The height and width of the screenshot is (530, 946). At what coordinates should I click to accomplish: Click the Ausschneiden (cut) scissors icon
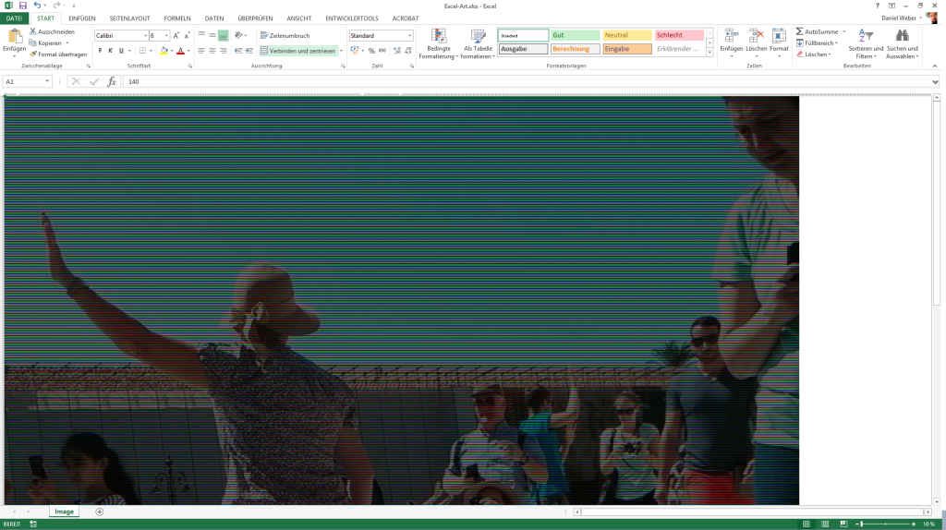pyautogui.click(x=32, y=31)
